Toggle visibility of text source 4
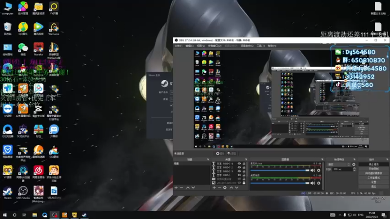This screenshot has height=219, width=390. tap(239, 164)
